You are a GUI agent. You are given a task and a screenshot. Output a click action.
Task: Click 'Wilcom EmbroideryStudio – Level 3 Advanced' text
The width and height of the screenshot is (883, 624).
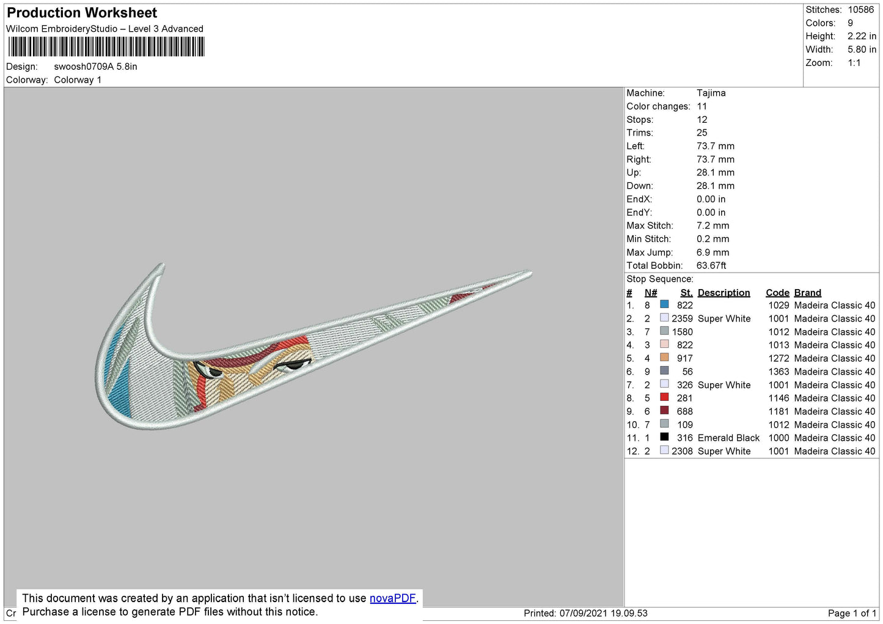click(x=104, y=29)
